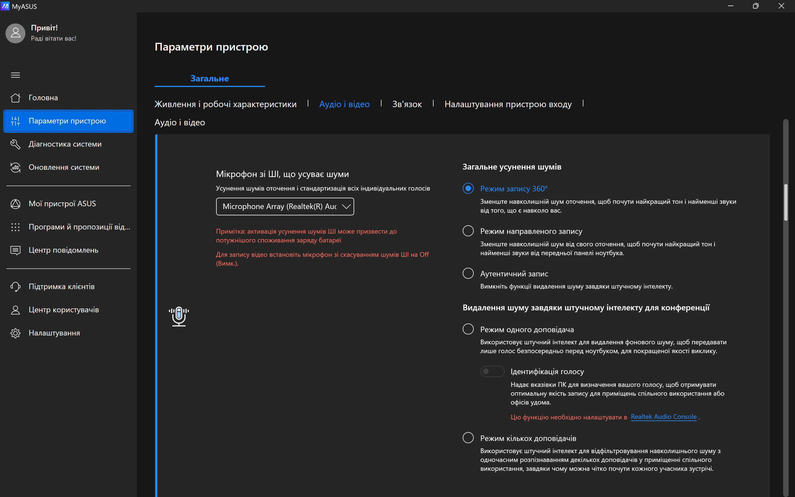Click the Загальне tab
The image size is (795, 497).
coord(210,79)
